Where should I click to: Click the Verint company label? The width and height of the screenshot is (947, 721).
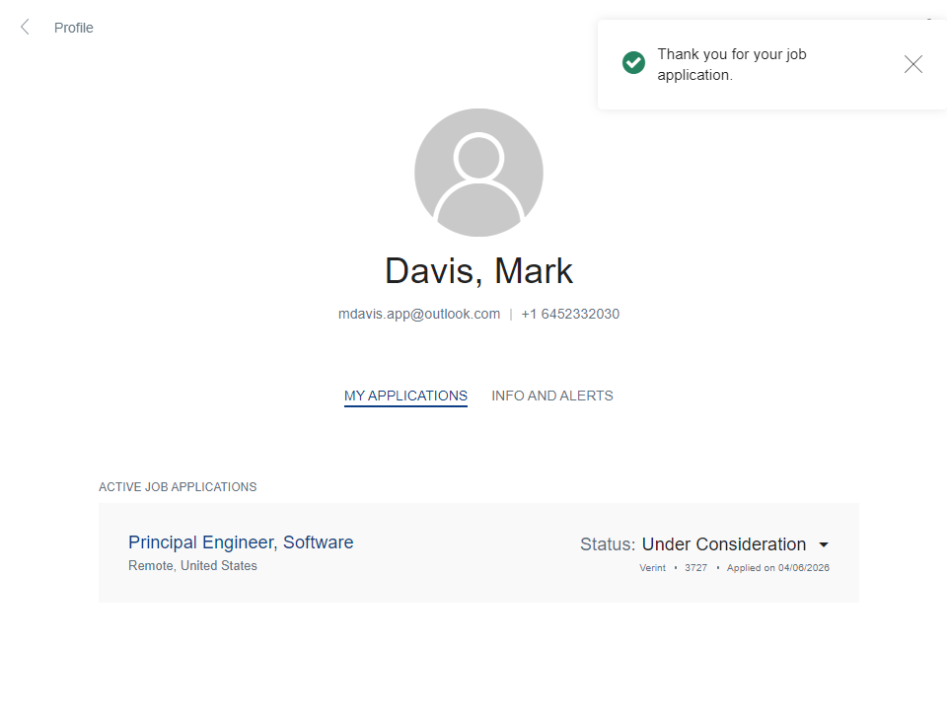coord(652,568)
